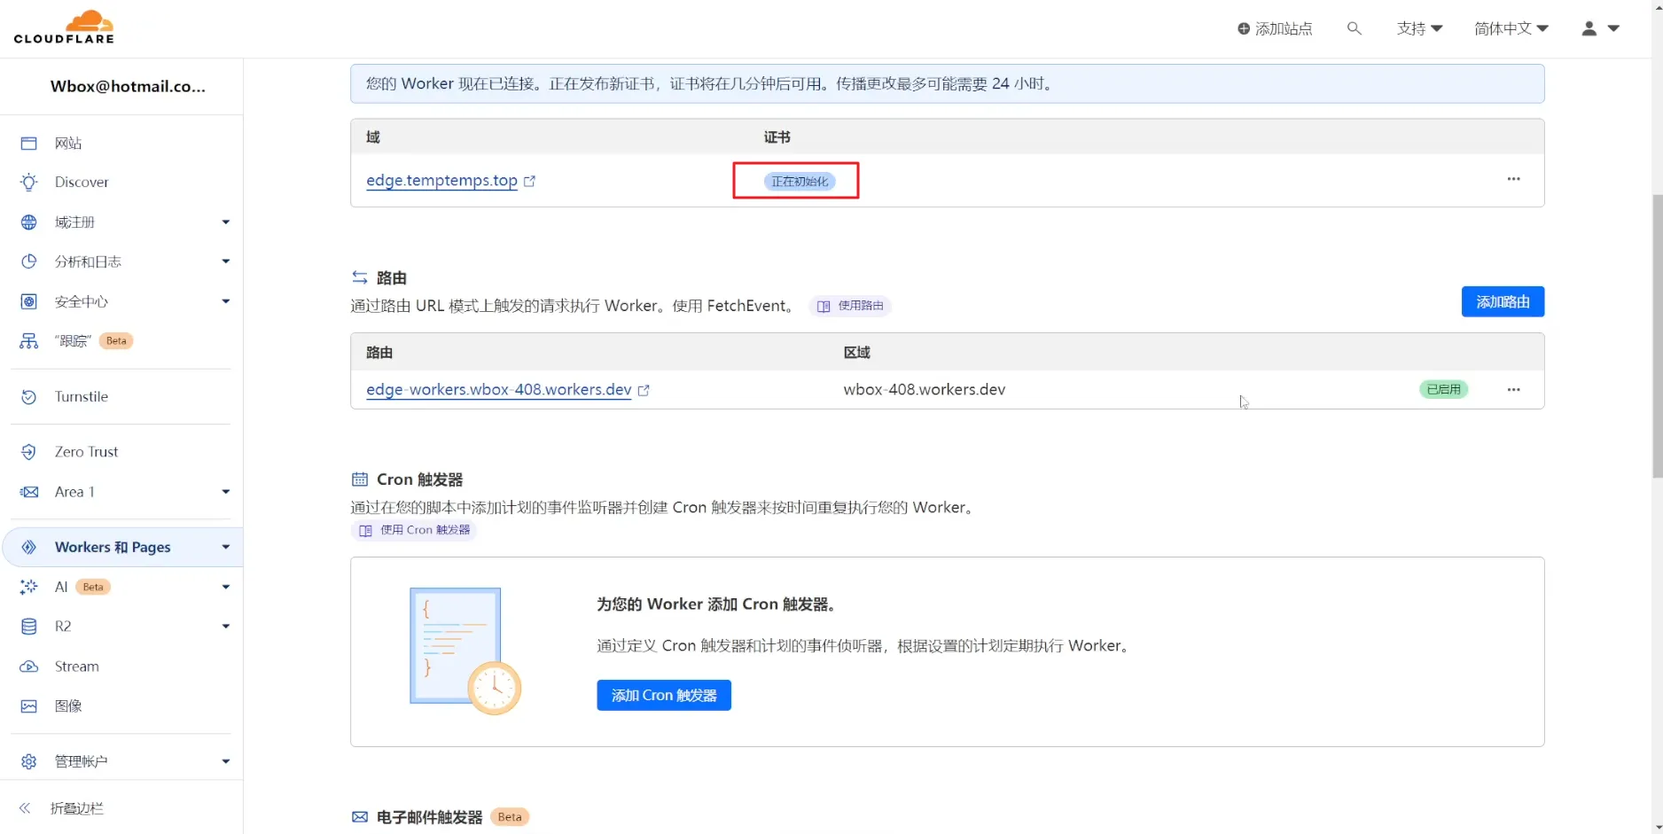Open the user account profile icon
The image size is (1663, 834).
[x=1589, y=28]
